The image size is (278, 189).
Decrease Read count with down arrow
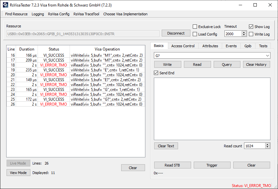coord(268,147)
